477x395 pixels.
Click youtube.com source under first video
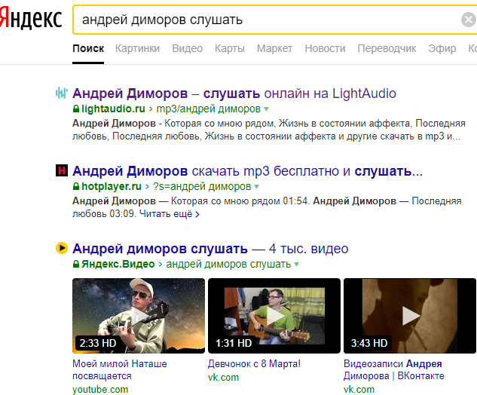click(100, 389)
